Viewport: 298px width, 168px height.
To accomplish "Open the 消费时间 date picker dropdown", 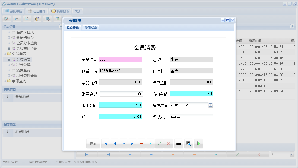I will coord(211,105).
